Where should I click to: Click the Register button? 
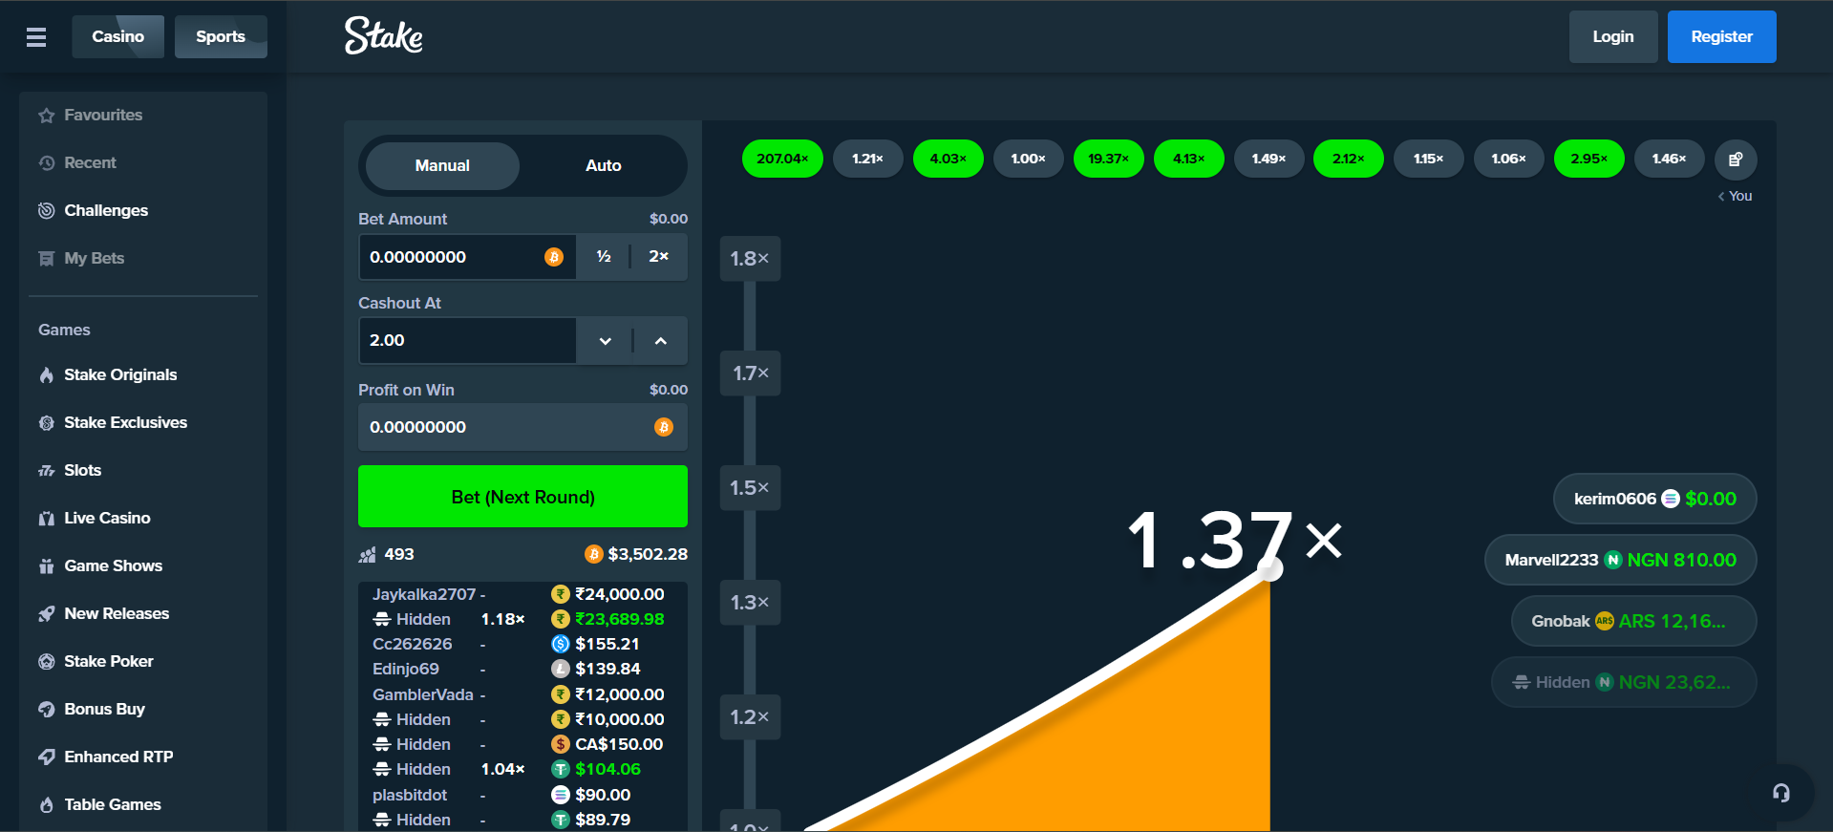click(1722, 36)
